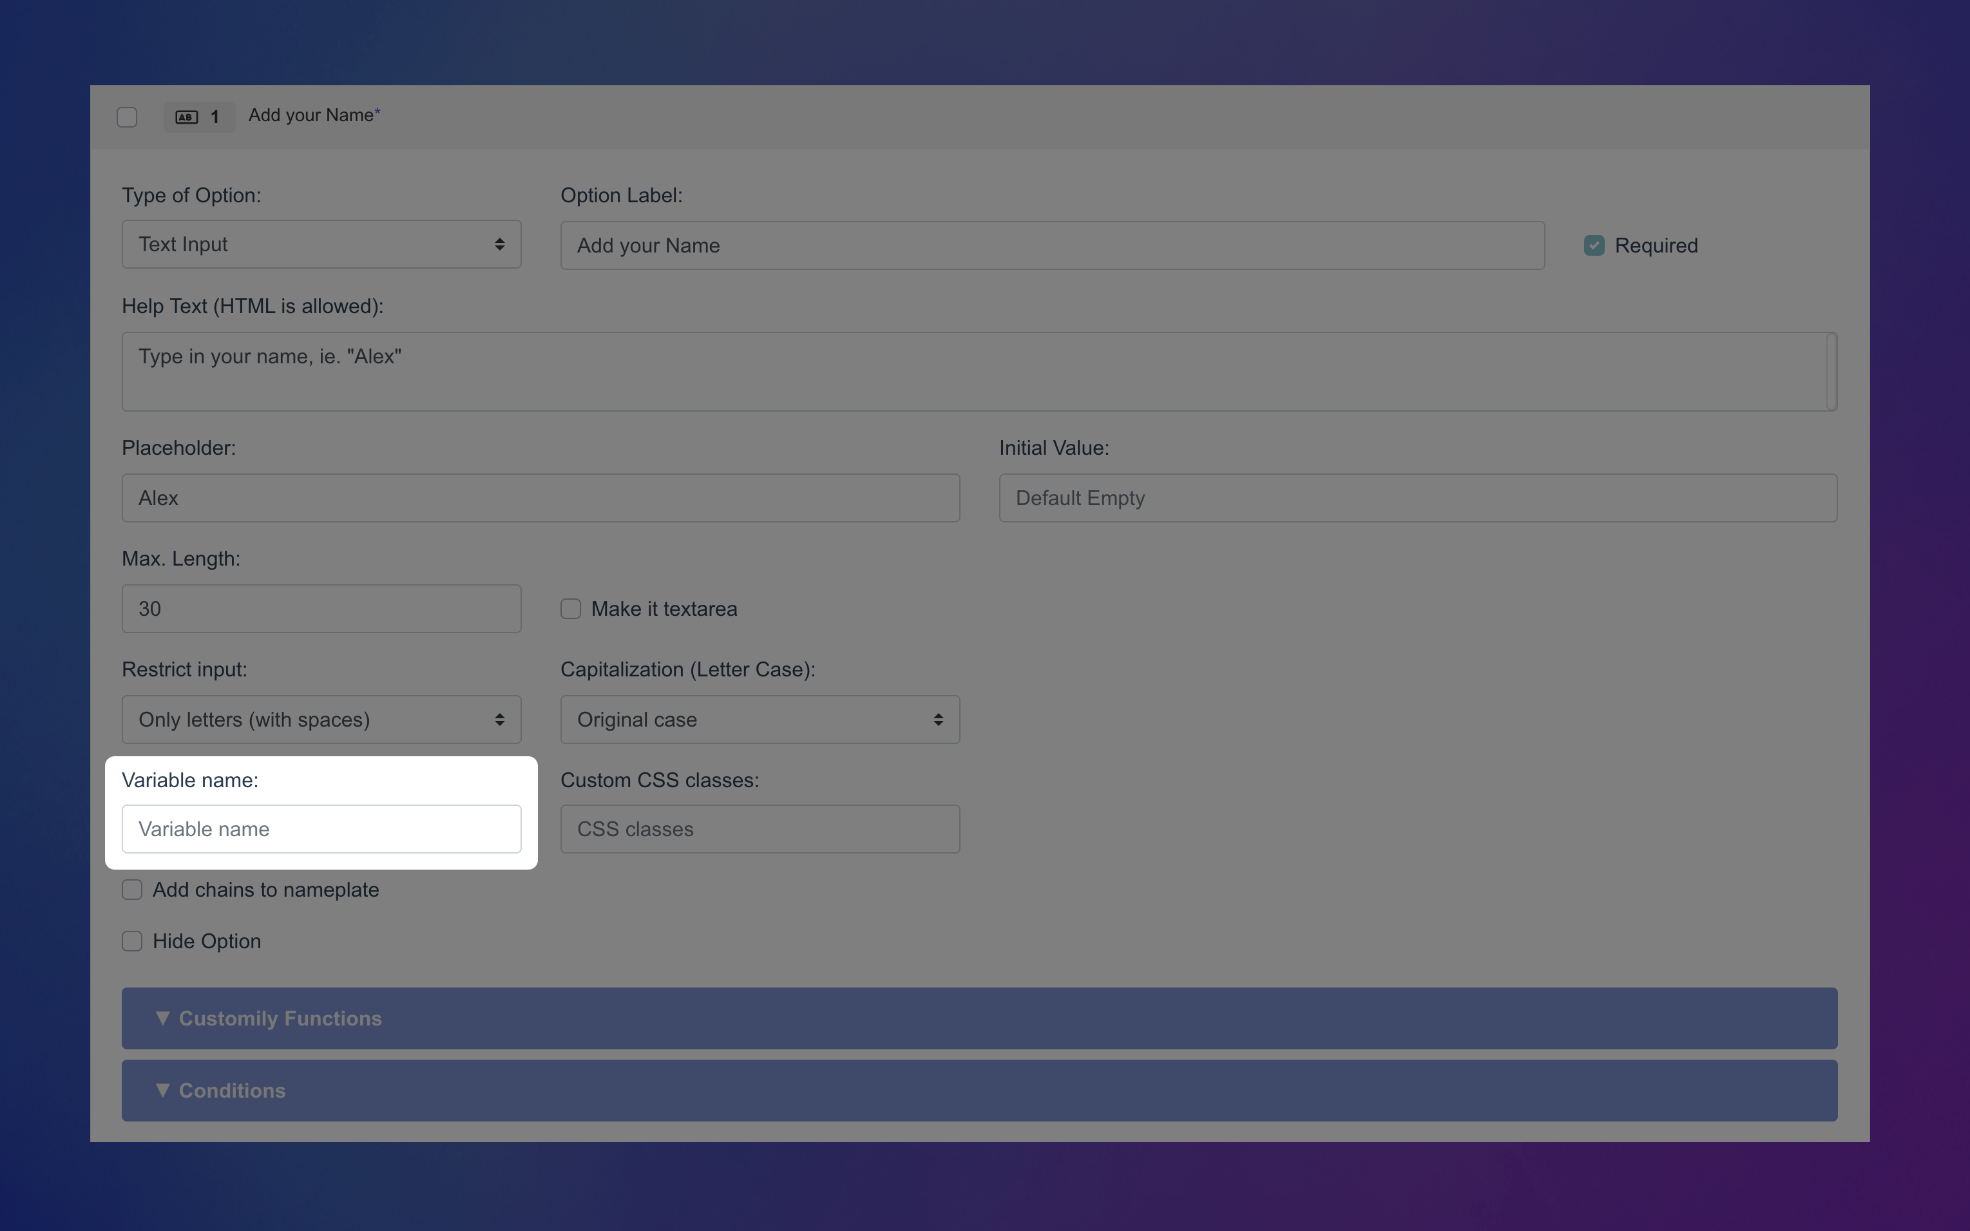Viewport: 1970px width, 1231px height.
Task: Select the option's checkbox at top left
Action: pyautogui.click(x=126, y=117)
